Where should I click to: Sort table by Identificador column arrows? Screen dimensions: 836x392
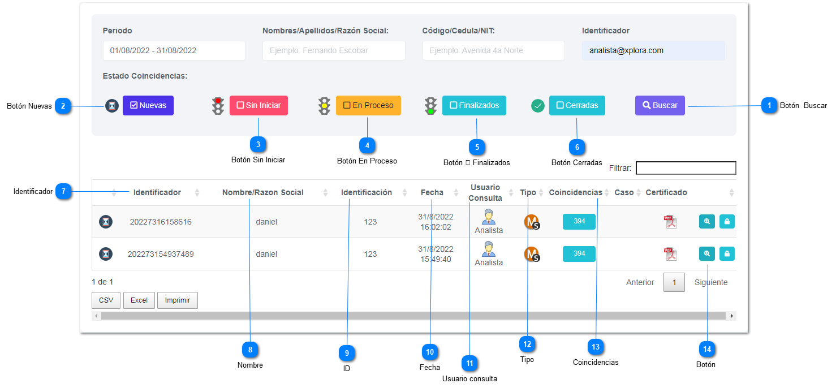pyautogui.click(x=197, y=193)
